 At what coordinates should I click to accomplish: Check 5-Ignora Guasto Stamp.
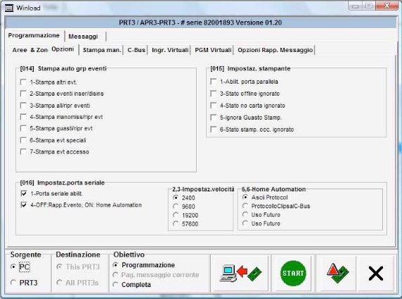pos(214,117)
